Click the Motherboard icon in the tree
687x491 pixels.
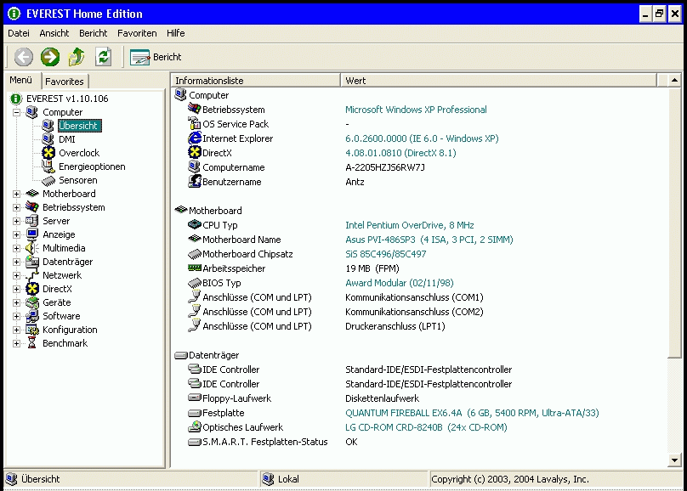coord(32,194)
